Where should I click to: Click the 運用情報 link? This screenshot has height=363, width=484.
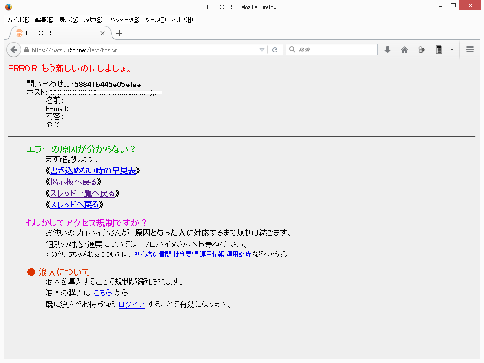(x=212, y=255)
